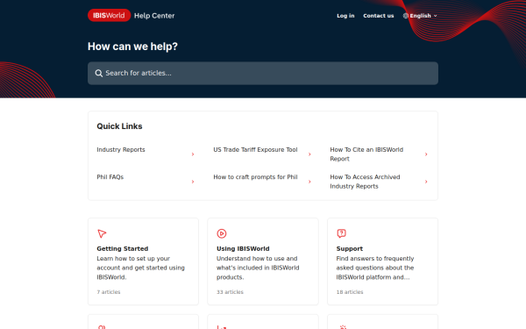Screen dimensions: 526x329
Task: Click the 18 articles count
Action: (x=350, y=292)
